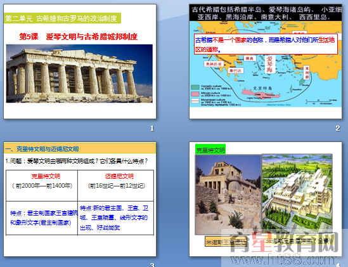The width and height of the screenshot is (348, 267).
Task: Select the green 克里特文明 label on slide 4
Action: pyautogui.click(x=210, y=150)
